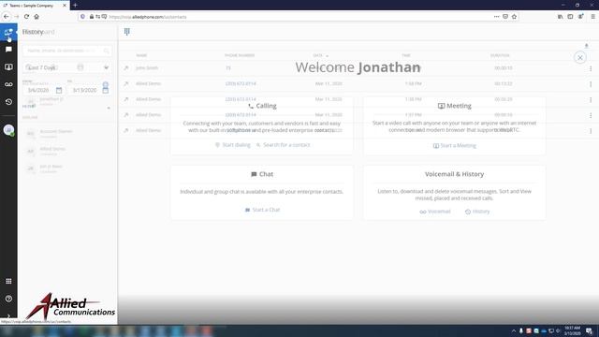
Task: Open the History clock icon in sidebar
Action: tap(8, 102)
